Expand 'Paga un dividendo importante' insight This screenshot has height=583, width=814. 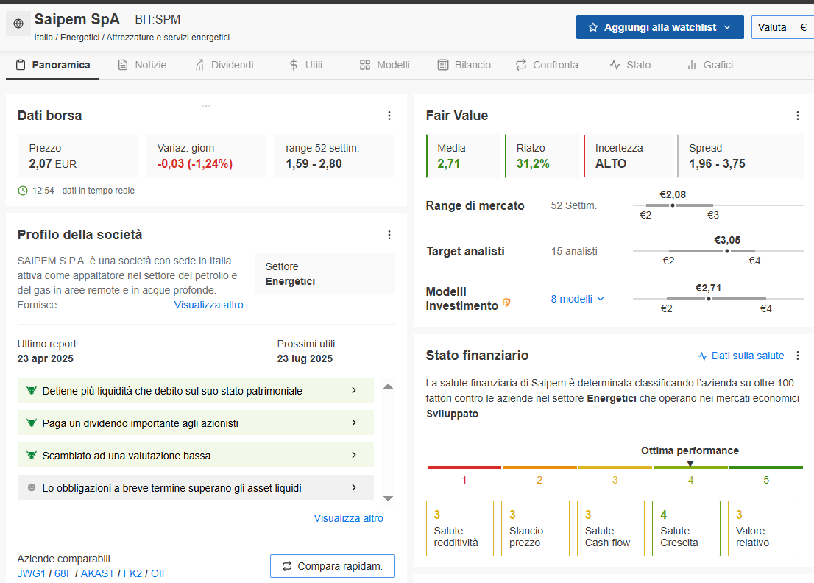[354, 423]
